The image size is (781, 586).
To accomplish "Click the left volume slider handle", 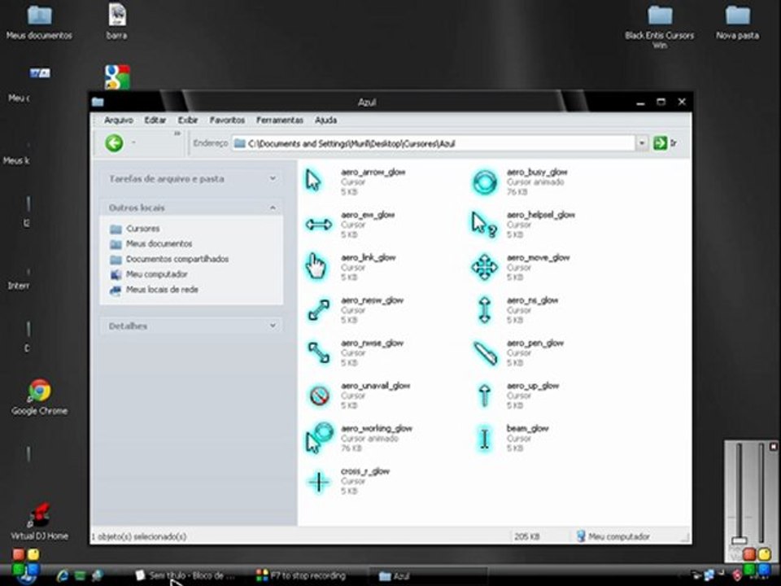I will coord(740,540).
